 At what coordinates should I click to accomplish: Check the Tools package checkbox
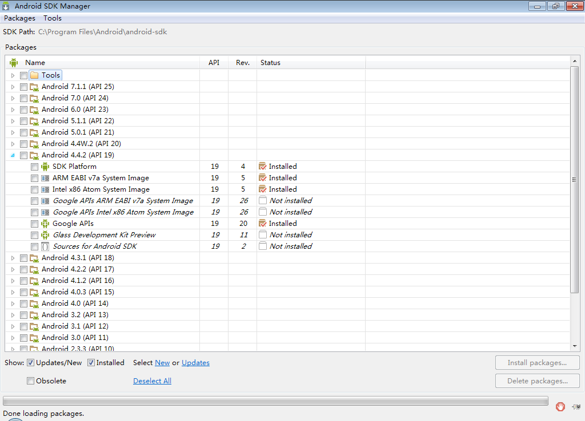pos(24,76)
